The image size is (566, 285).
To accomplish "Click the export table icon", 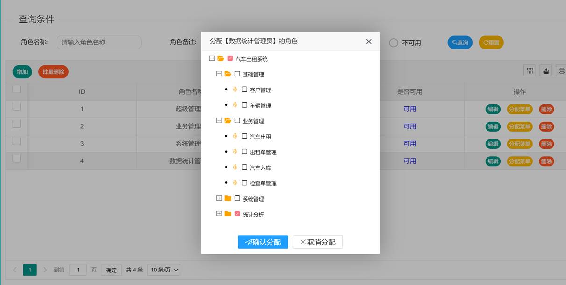I will tap(546, 70).
